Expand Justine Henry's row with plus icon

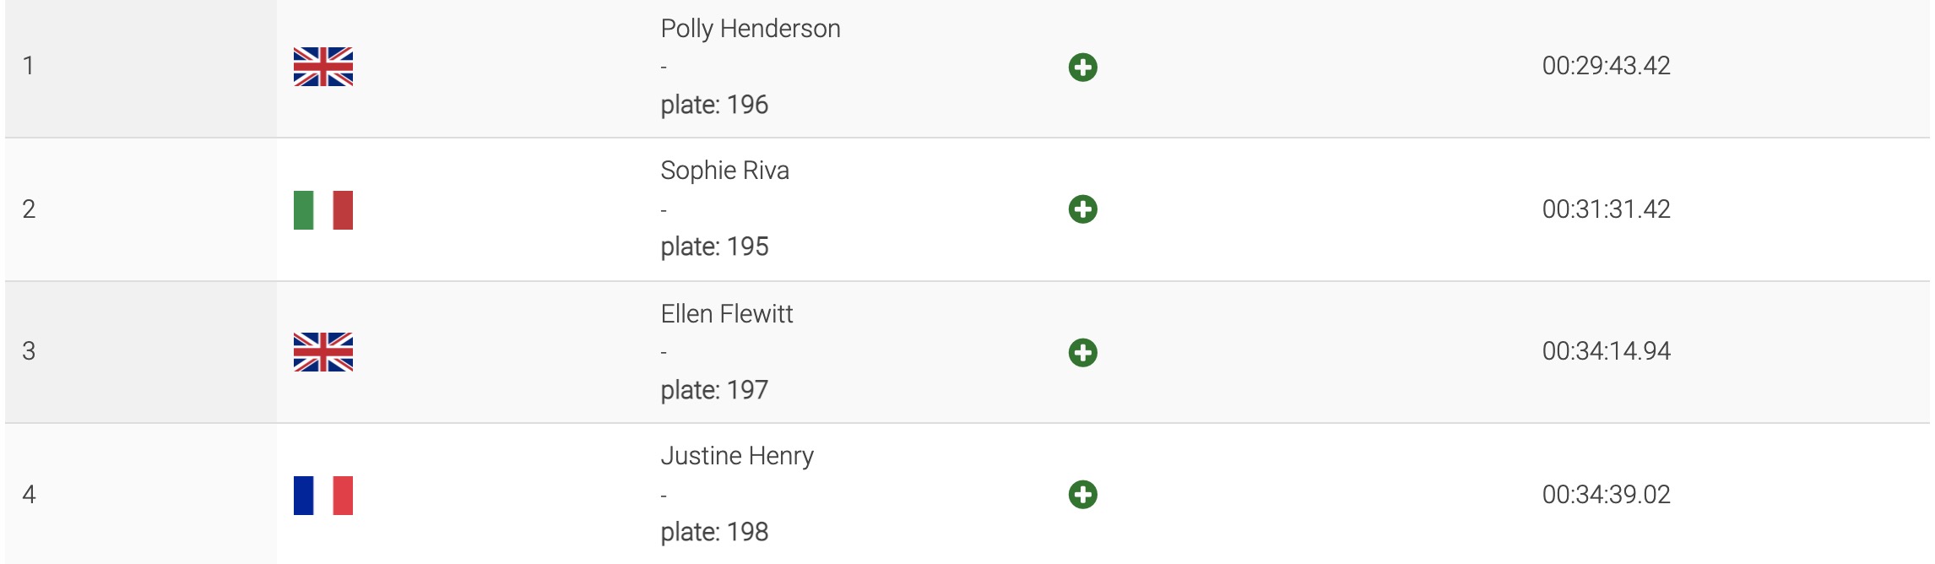(1082, 494)
